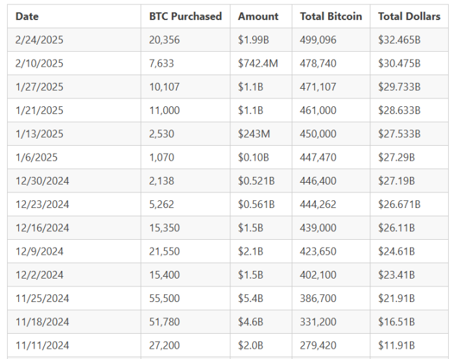Image resolution: width=454 pixels, height=359 pixels.
Task: Click the 11/11/2024 date cell
Action: 42,346
